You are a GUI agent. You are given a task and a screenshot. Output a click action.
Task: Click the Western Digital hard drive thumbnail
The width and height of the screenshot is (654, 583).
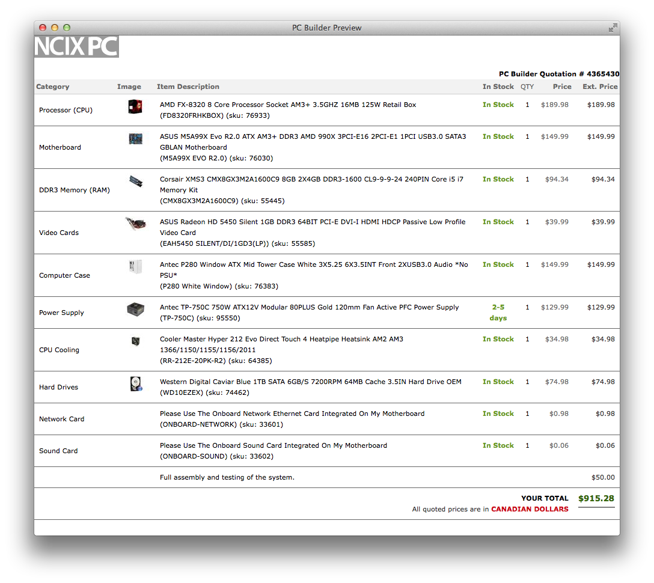click(136, 383)
